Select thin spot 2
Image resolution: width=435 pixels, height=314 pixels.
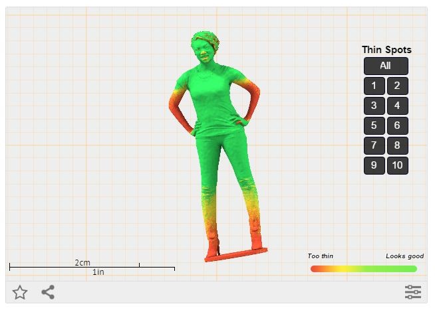398,86
